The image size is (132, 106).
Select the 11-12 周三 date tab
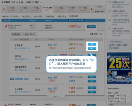pos(35,9)
